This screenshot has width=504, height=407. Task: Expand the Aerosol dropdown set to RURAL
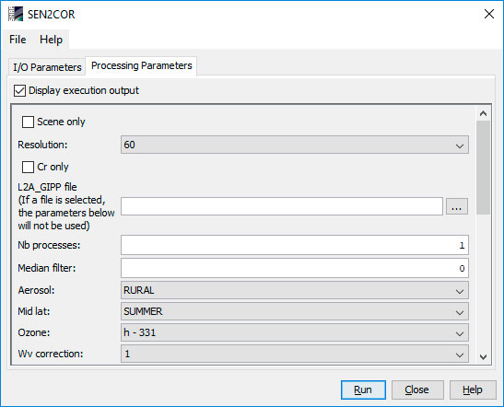click(x=295, y=290)
